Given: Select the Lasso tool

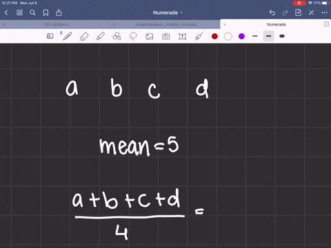Looking at the screenshot, I should coord(133,37).
